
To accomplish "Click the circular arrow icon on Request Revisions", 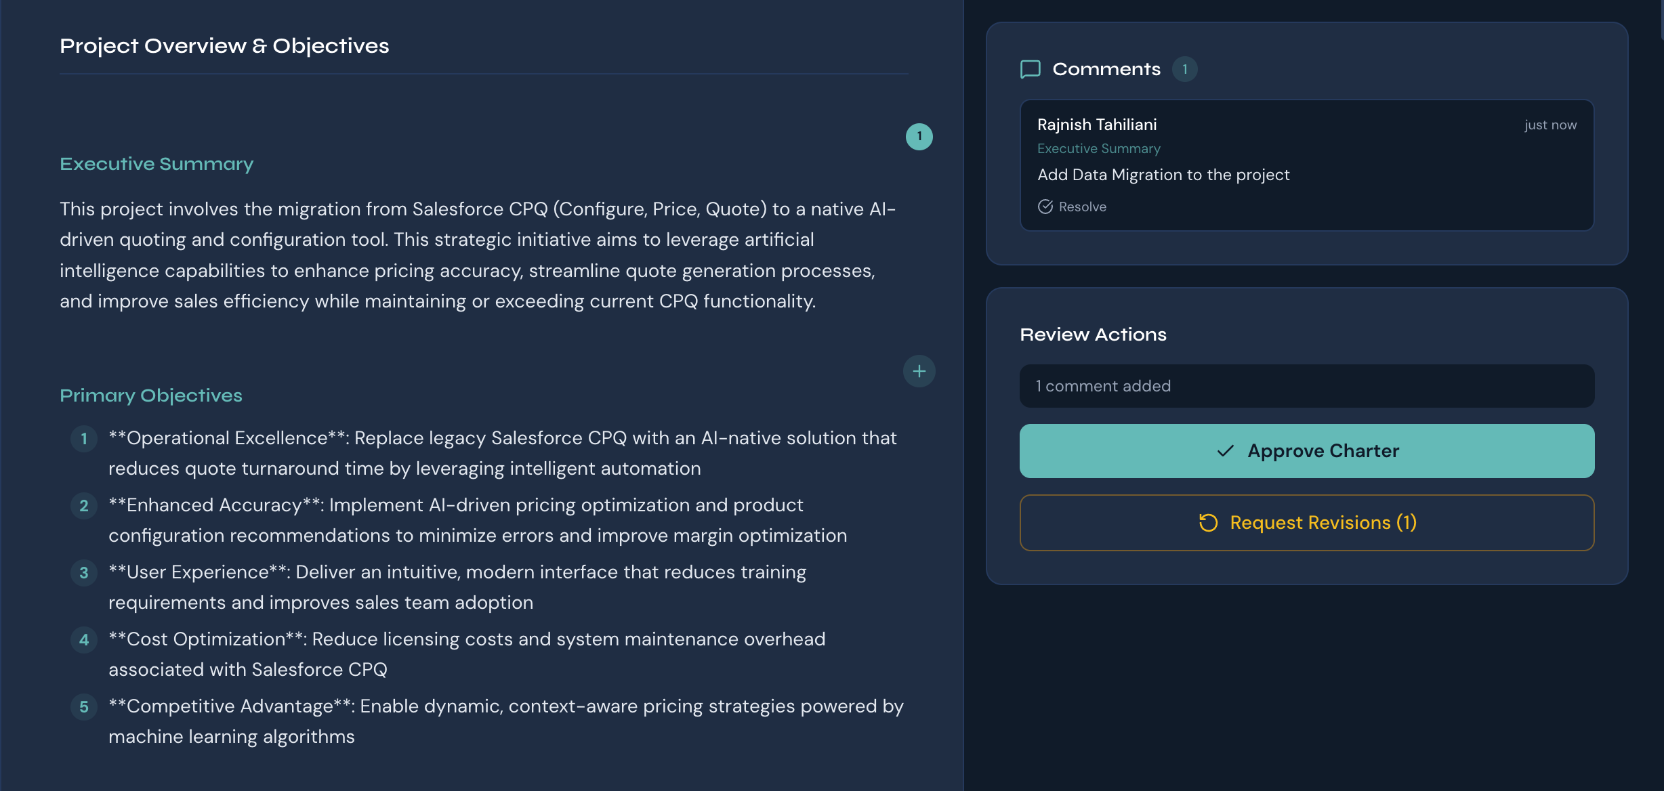I will 1208,523.
